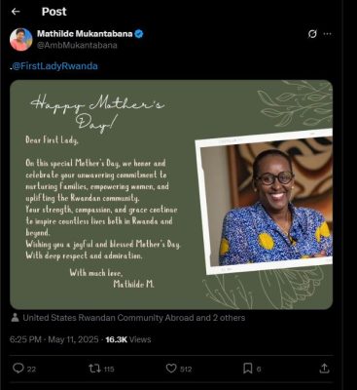Reply using the comment bubble icon

18,369
